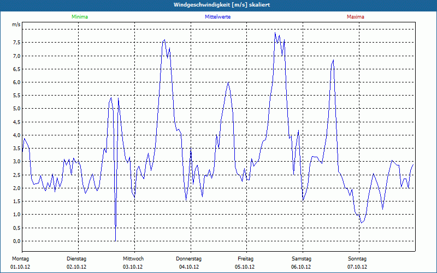
Task: Click the 1,0 y-axis value
Action: point(16,215)
